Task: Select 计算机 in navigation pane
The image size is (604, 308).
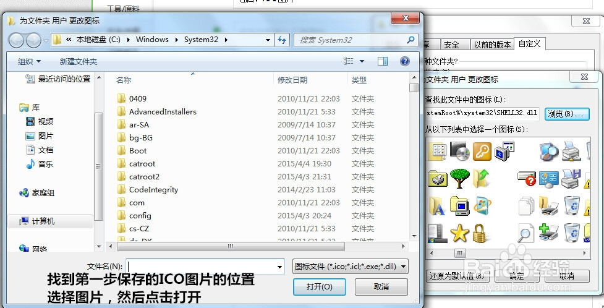Action: [51, 221]
